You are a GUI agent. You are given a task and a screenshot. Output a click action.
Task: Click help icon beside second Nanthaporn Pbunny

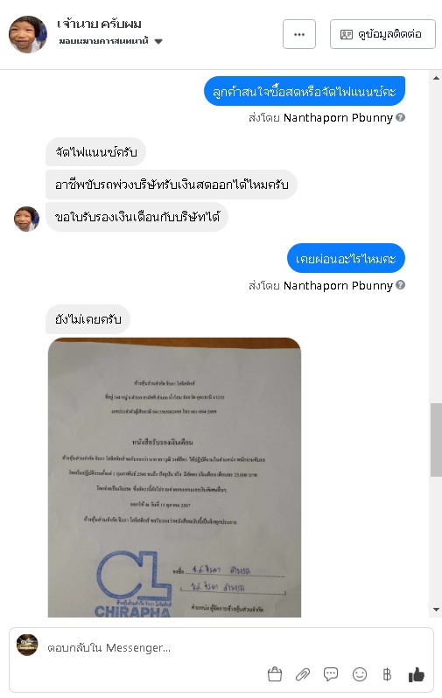pyautogui.click(x=400, y=285)
